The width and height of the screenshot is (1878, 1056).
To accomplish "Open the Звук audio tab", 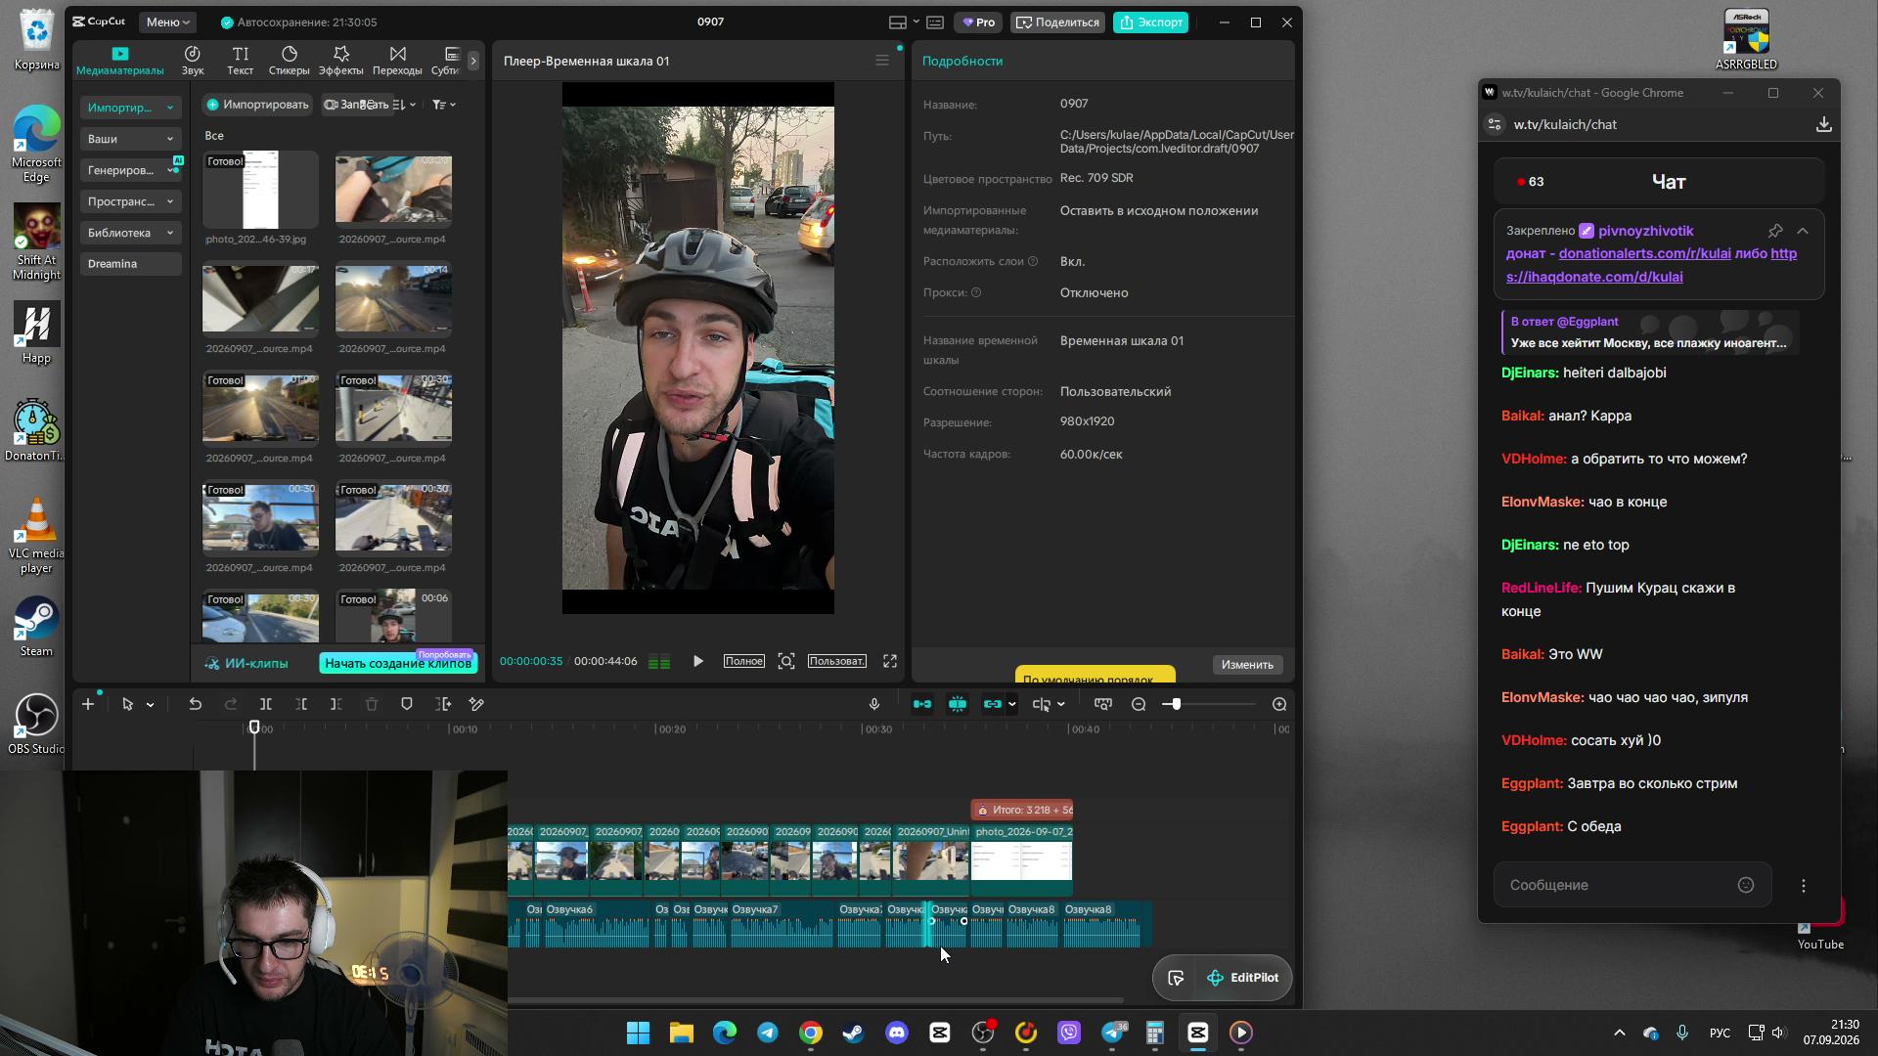I will (x=193, y=61).
